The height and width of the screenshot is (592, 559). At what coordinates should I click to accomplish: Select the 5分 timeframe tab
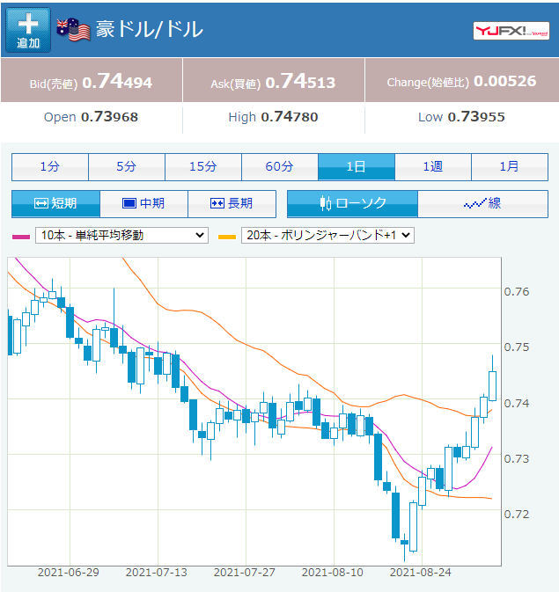coord(127,167)
